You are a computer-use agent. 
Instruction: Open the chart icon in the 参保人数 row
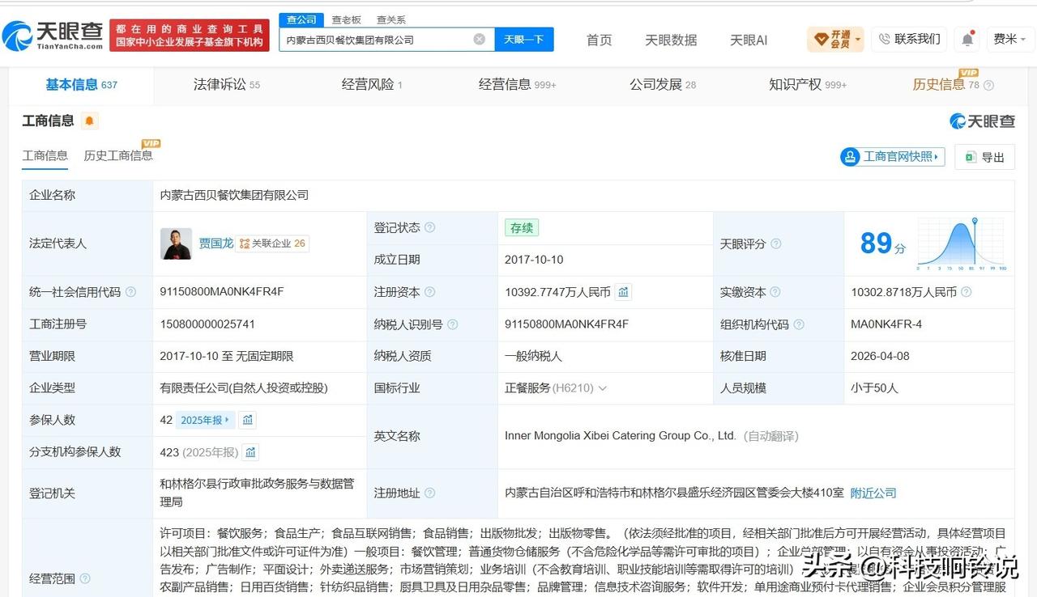(248, 420)
